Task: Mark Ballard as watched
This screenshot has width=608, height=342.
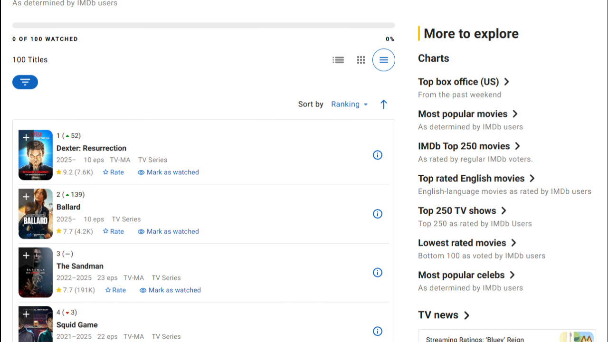Action: [x=168, y=231]
